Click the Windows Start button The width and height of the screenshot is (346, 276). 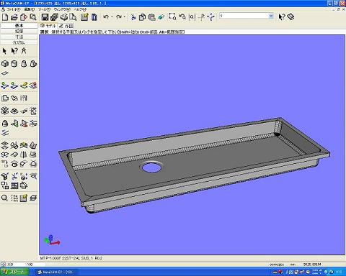tap(14, 272)
